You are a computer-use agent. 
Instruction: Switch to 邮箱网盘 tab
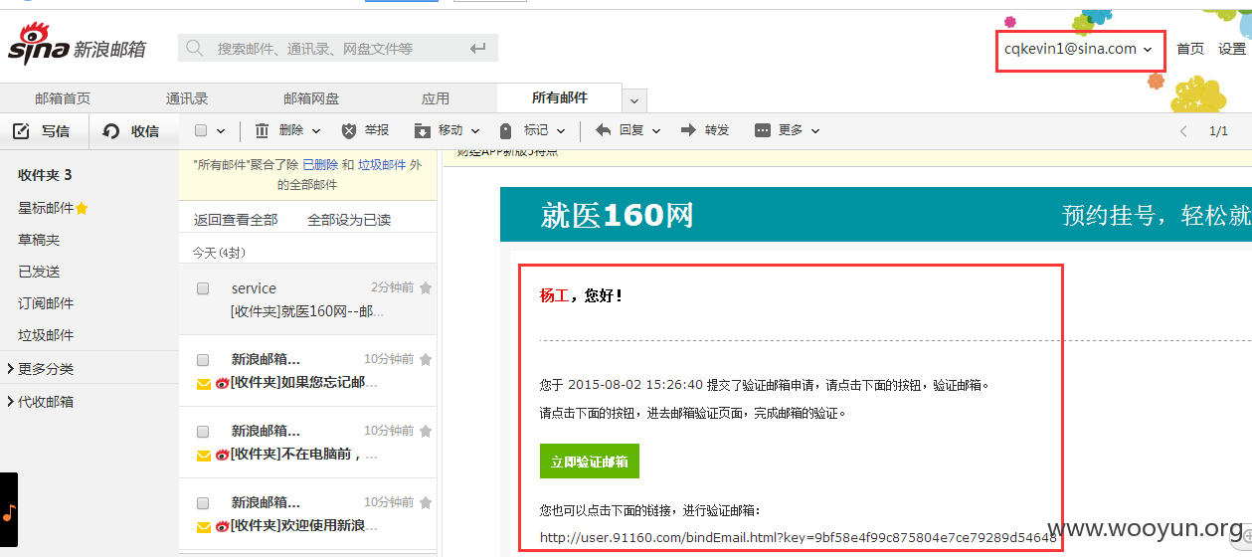pyautogui.click(x=311, y=98)
